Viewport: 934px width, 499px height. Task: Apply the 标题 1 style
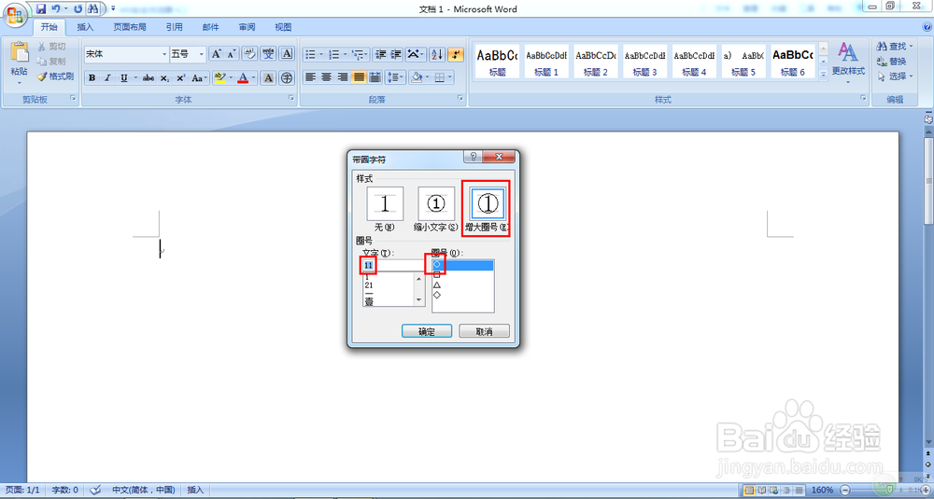[x=546, y=62]
